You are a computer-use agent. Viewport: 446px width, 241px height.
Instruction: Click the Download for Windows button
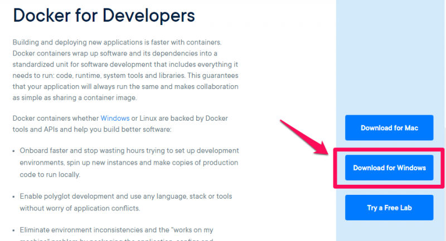click(389, 168)
